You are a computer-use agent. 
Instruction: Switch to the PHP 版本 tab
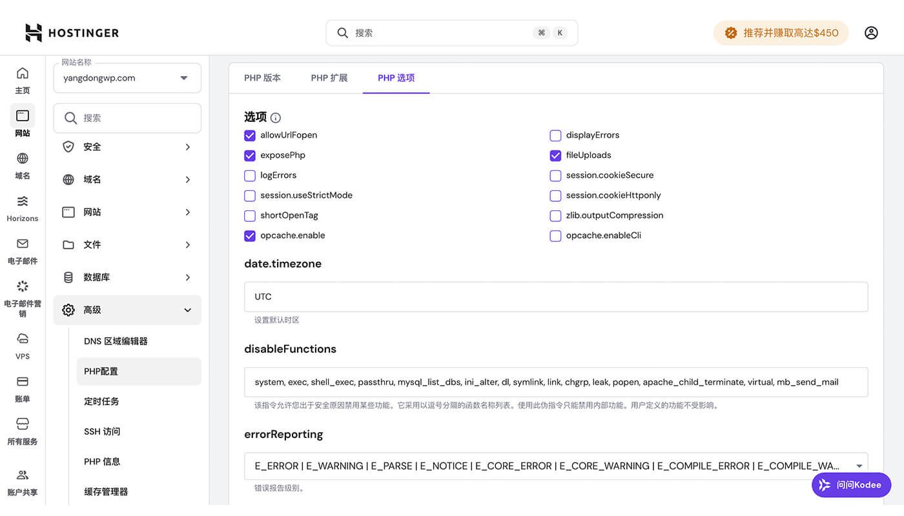[262, 77]
